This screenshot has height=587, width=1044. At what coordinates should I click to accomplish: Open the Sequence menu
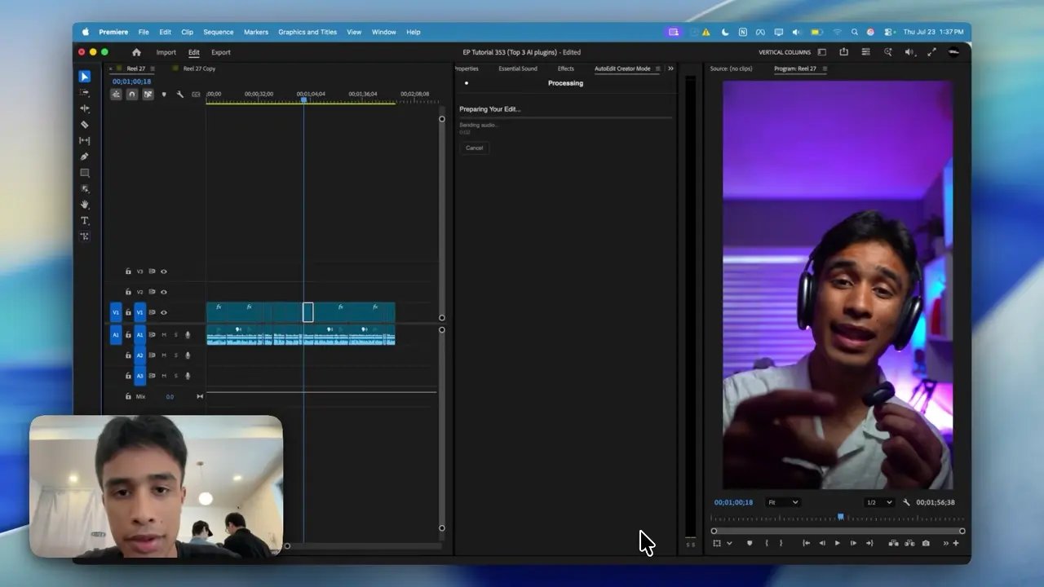click(x=218, y=32)
